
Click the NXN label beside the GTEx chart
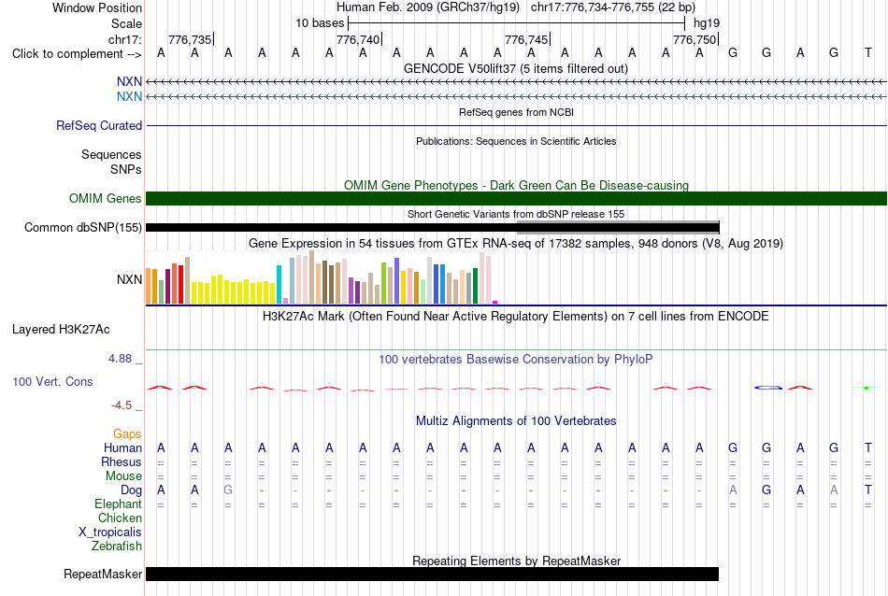tap(129, 279)
